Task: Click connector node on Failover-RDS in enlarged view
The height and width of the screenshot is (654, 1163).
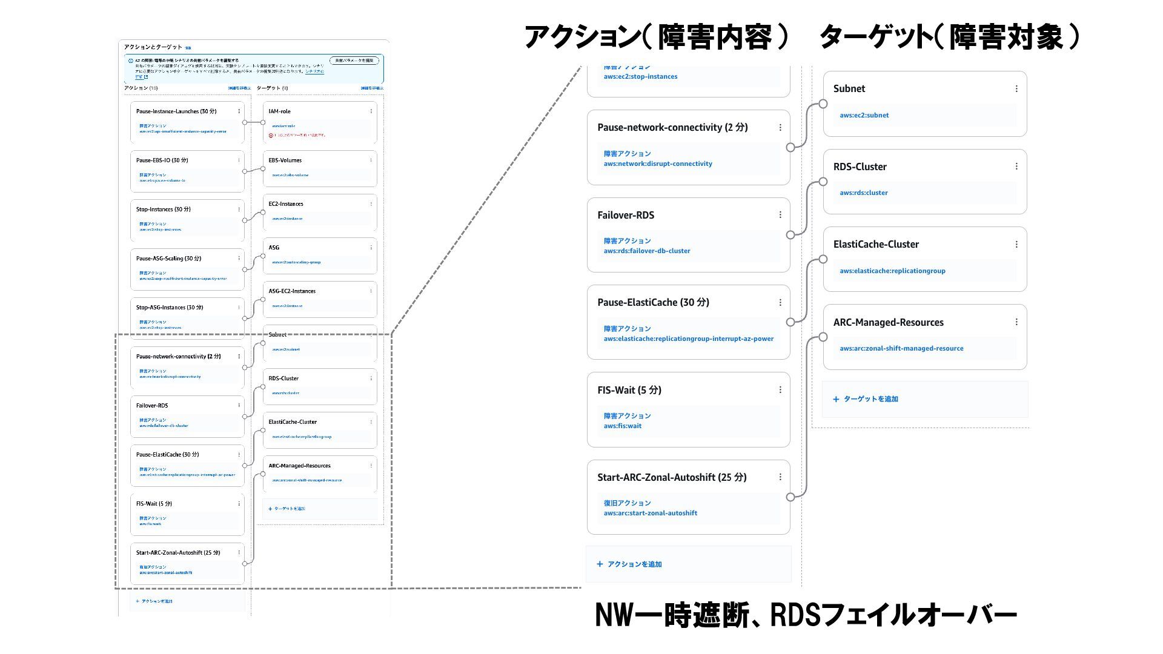Action: click(x=790, y=235)
